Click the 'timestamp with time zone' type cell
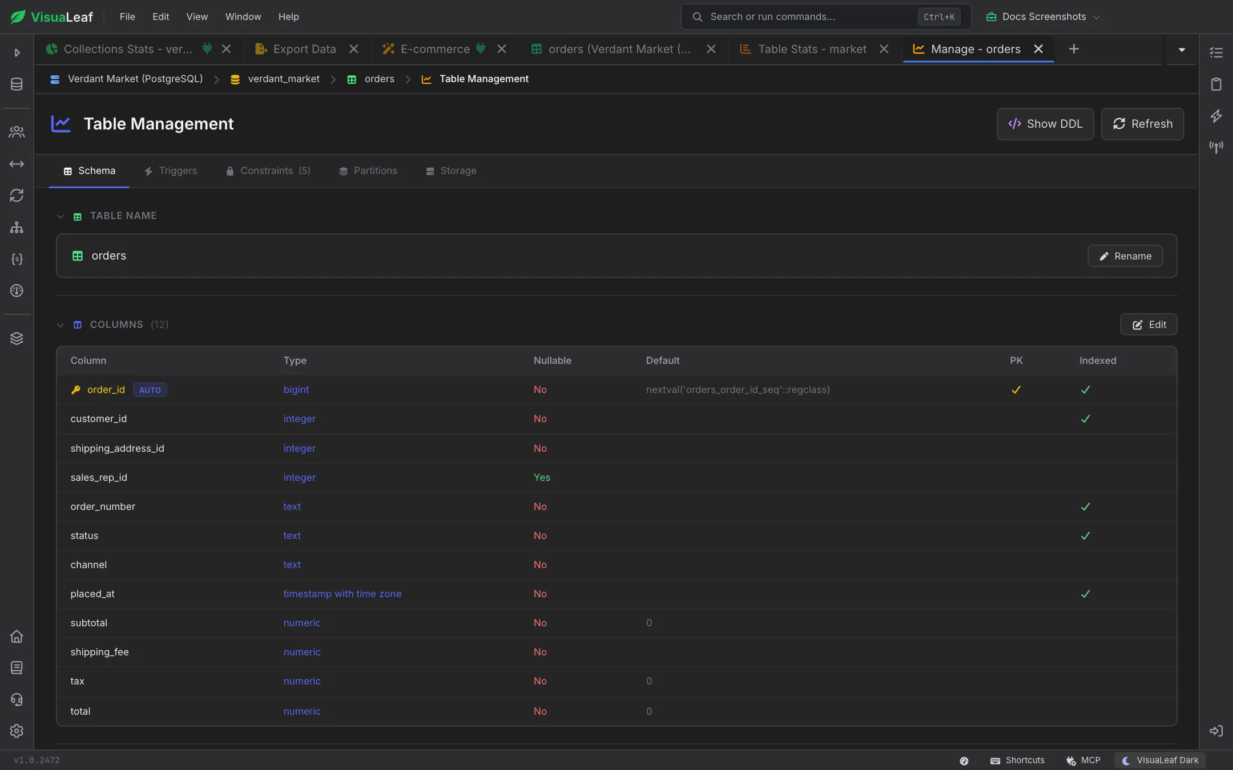1233x770 pixels. pyautogui.click(x=342, y=594)
